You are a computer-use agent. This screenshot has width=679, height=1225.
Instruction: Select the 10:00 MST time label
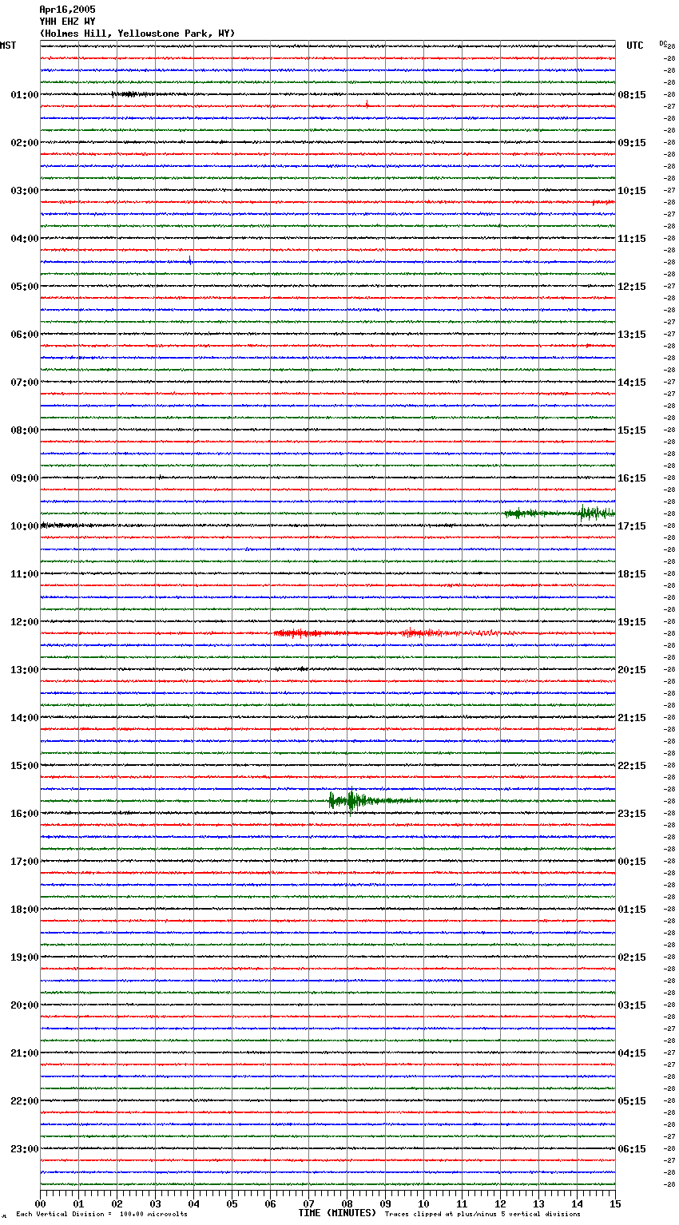25,526
